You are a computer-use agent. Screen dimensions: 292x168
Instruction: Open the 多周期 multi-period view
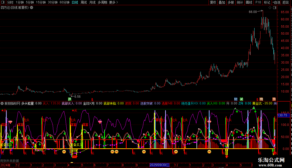pyautogui.click(x=102, y=2)
